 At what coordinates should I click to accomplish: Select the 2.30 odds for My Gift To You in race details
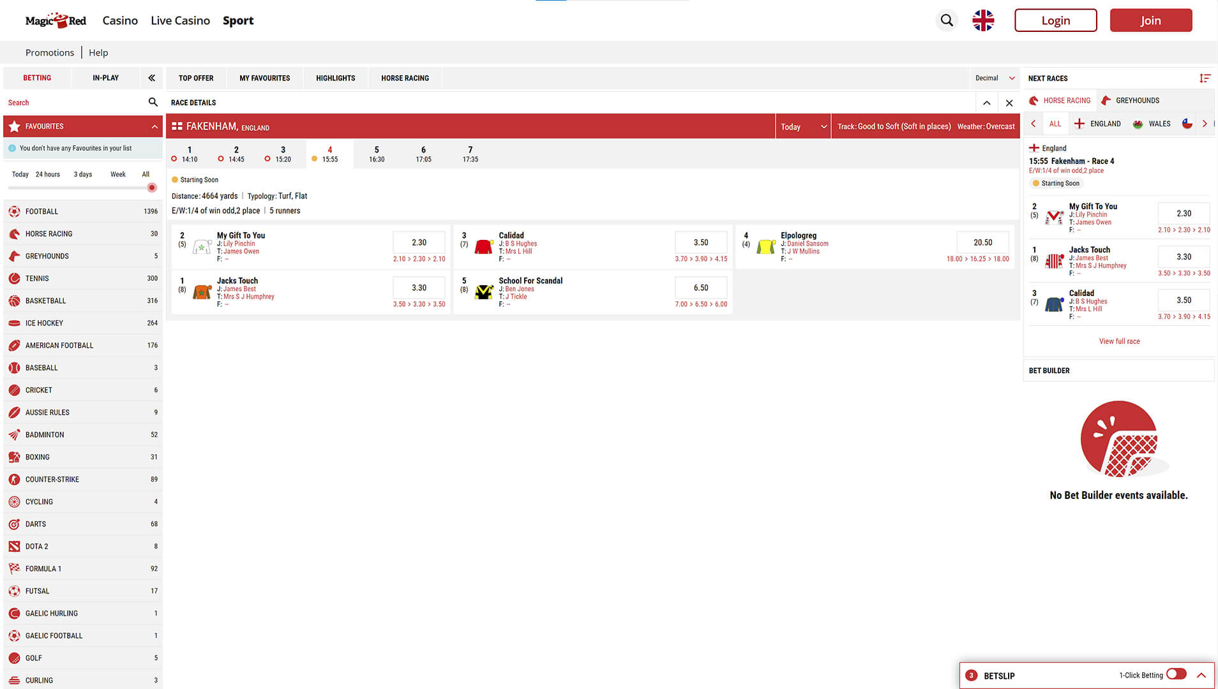tap(419, 242)
